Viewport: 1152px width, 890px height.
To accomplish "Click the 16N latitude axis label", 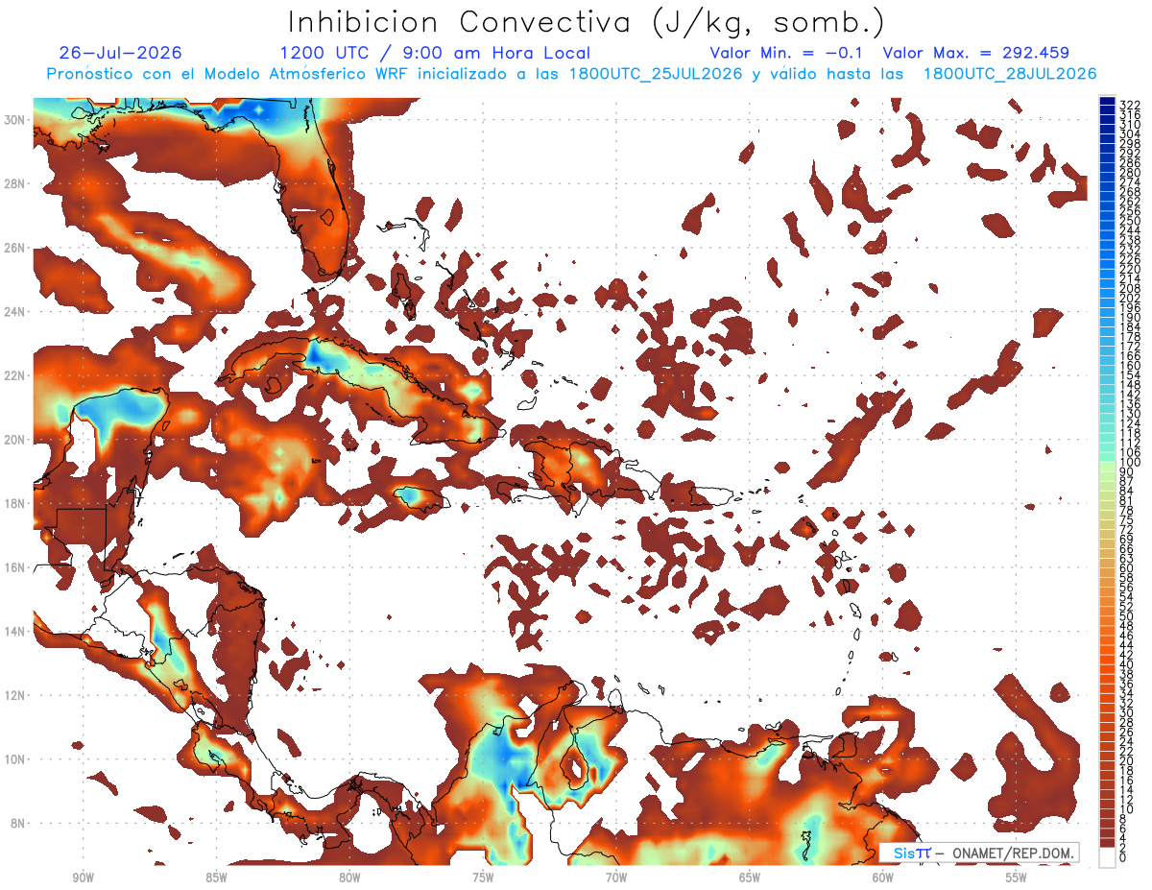I will pyautogui.click(x=16, y=567).
